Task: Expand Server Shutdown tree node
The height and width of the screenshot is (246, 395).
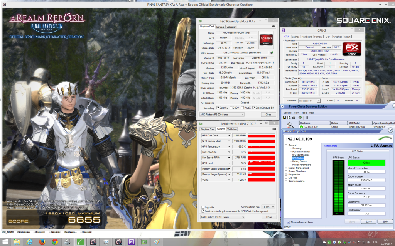Action: tap(286, 171)
